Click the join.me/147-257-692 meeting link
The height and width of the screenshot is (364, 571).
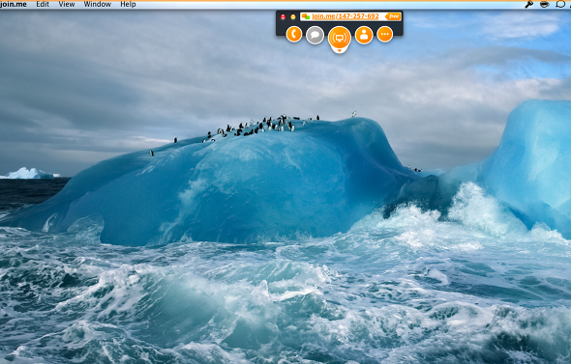[346, 16]
